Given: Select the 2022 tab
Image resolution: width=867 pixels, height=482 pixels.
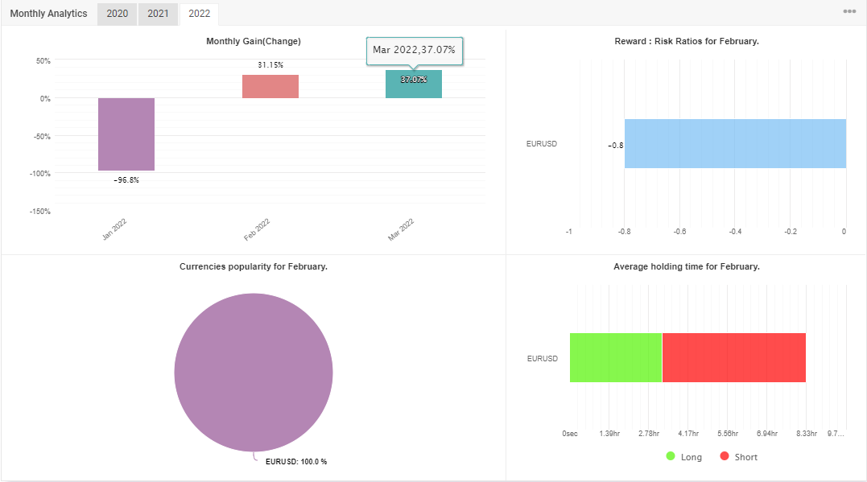Looking at the screenshot, I should (199, 14).
